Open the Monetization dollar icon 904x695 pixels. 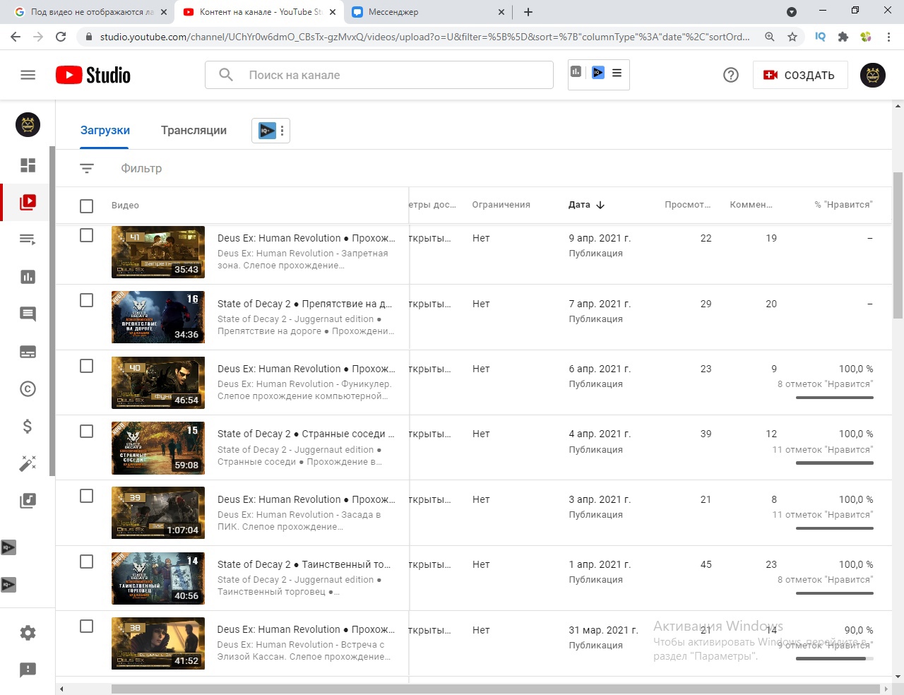click(28, 426)
